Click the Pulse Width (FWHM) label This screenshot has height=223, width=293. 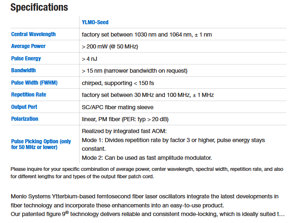[x=34, y=83]
